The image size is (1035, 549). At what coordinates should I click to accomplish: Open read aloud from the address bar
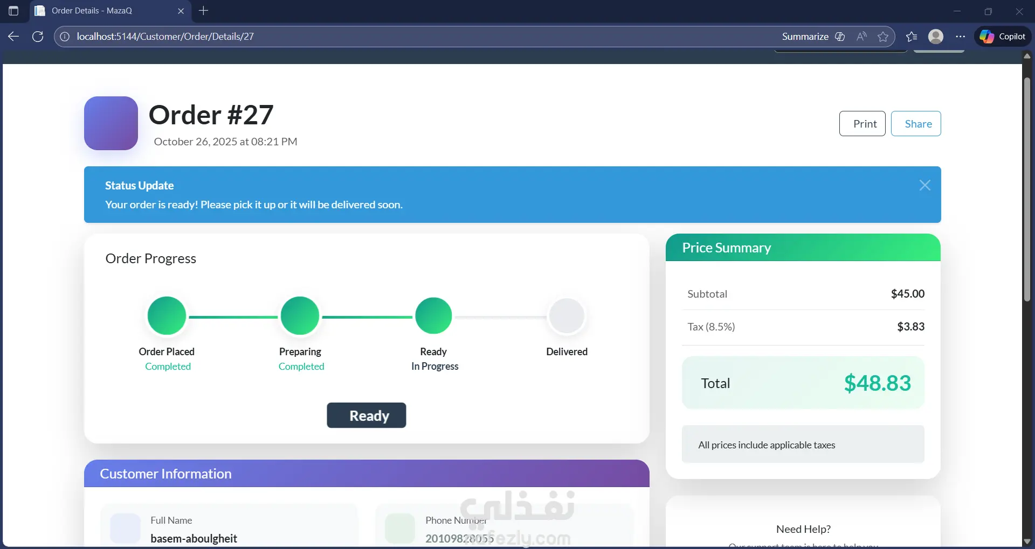(861, 37)
